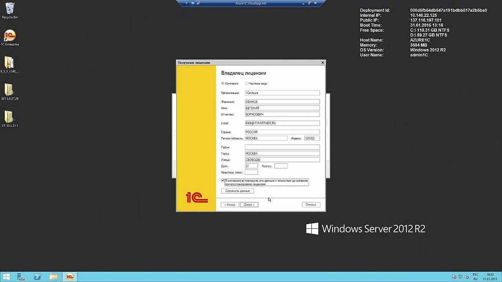Image resolution: width=502 pixels, height=282 pixels.
Task: Select the 8_3_5_1248 archive folder icon
Action: (9, 65)
